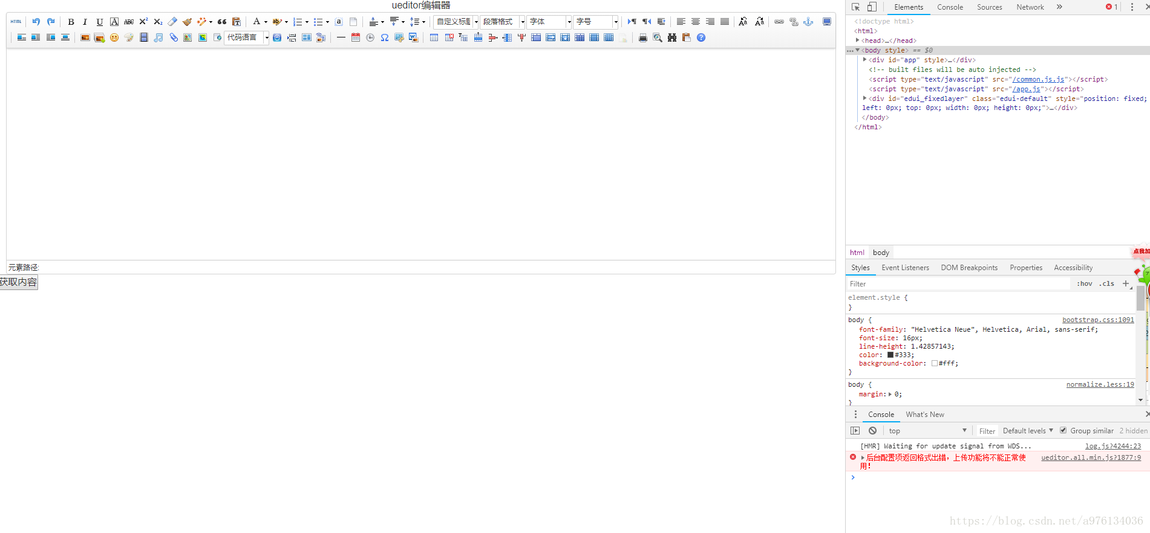Toggle superscript formatting

[x=143, y=22]
